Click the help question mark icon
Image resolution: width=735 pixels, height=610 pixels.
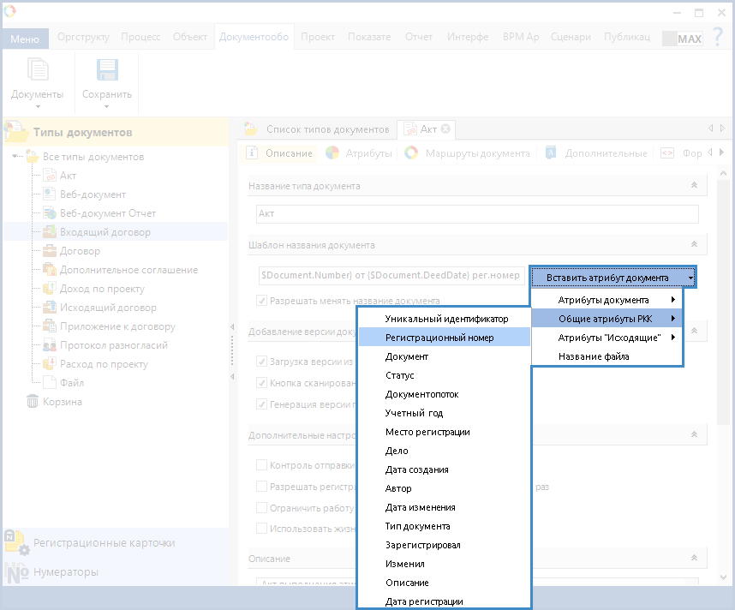click(718, 39)
